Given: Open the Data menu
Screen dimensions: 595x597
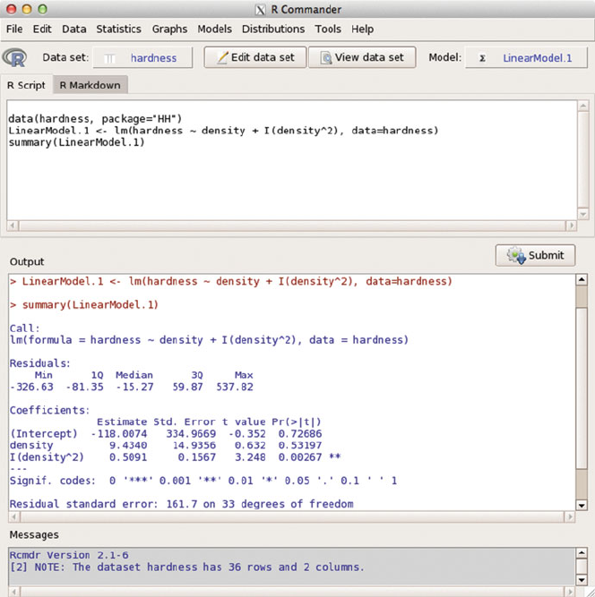Looking at the screenshot, I should coord(74,29).
